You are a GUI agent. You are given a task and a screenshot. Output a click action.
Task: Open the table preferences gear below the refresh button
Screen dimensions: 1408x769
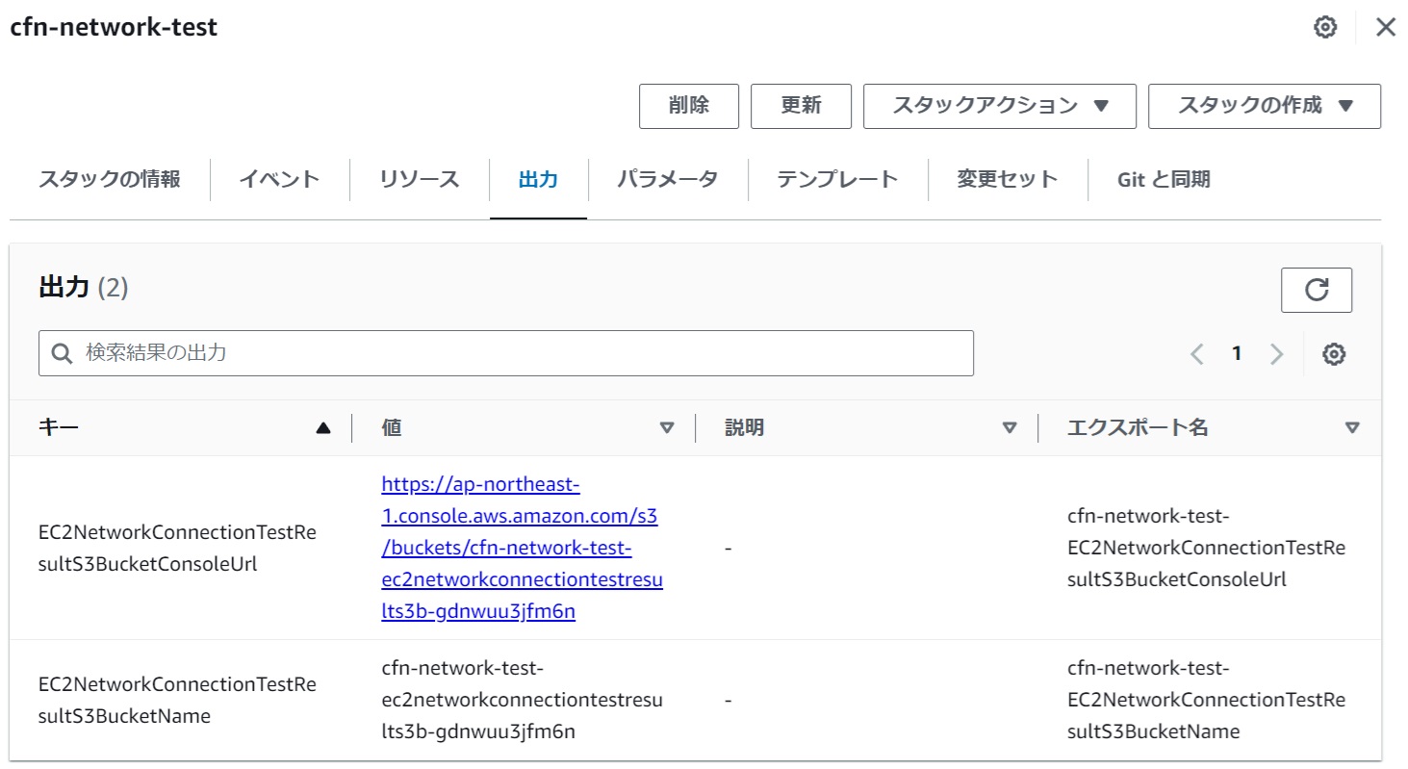[x=1333, y=354]
